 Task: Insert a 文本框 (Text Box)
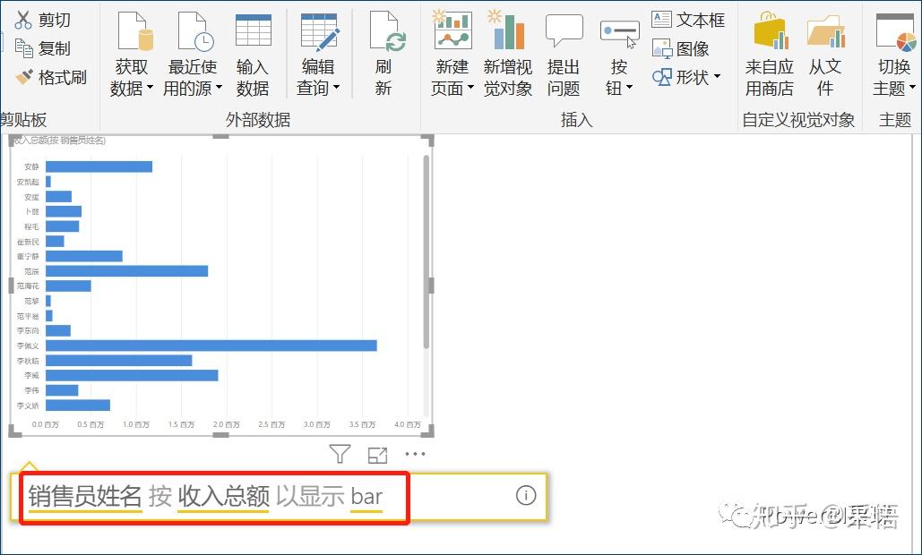pyautogui.click(x=686, y=18)
